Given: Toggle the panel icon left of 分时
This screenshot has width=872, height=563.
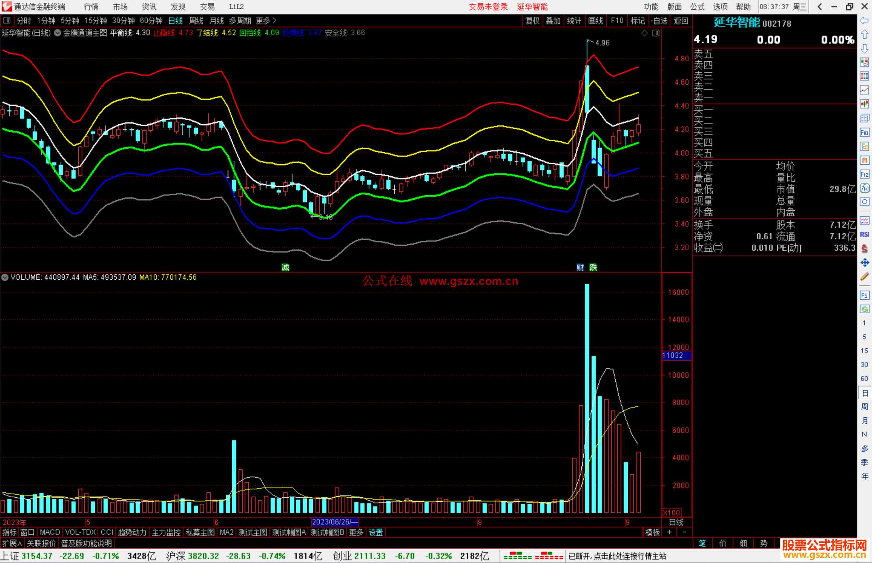Looking at the screenshot, I should (x=6, y=20).
